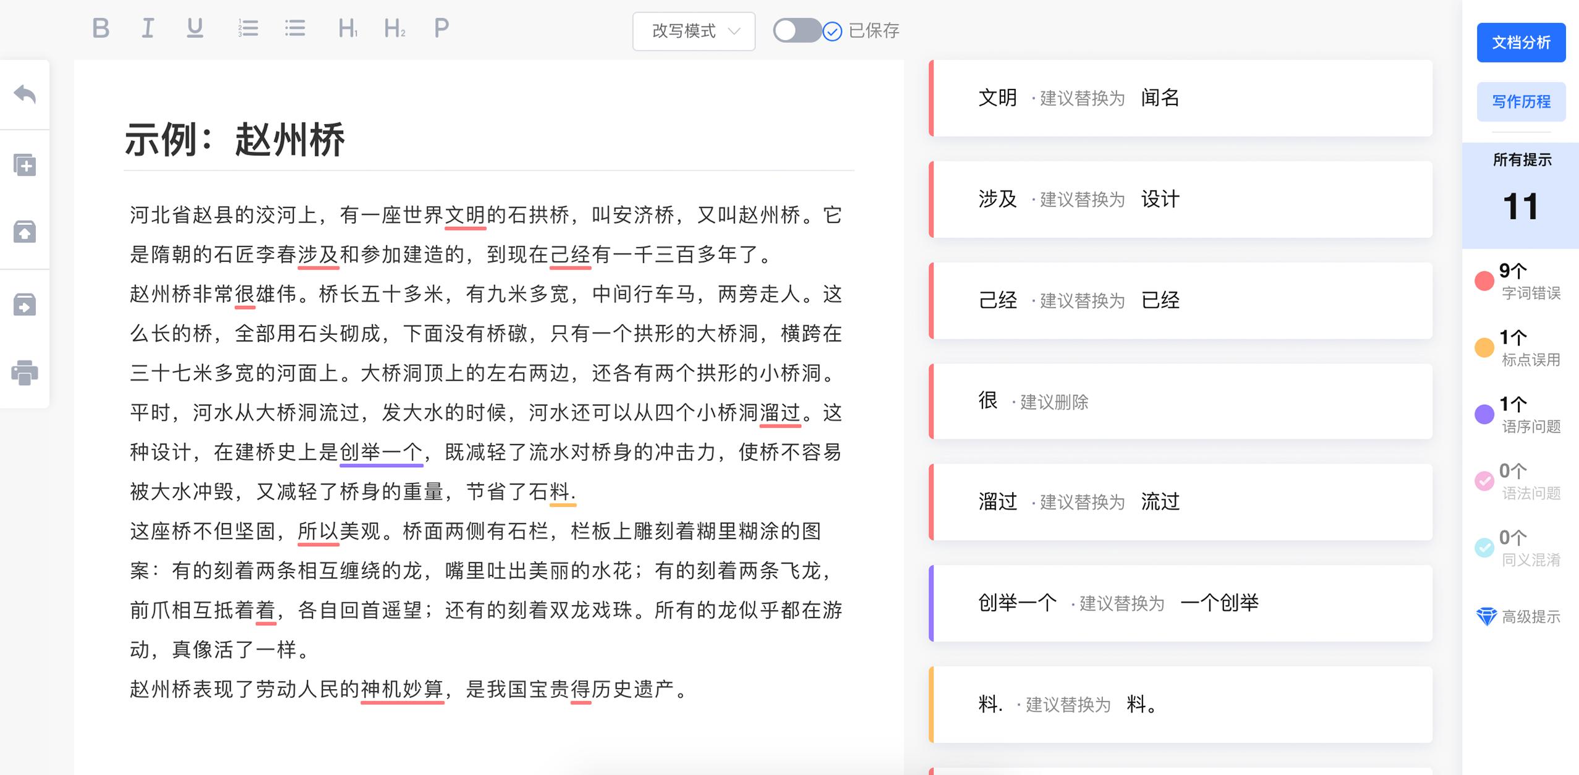Click the cyan 同义混淆 check icon
The width and height of the screenshot is (1579, 775).
(x=1484, y=548)
